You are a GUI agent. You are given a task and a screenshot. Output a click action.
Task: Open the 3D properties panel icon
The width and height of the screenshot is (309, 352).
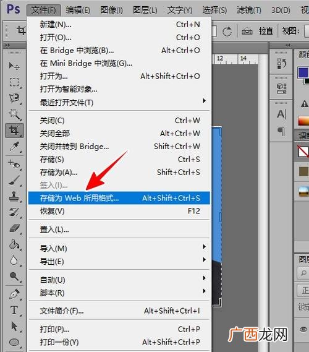pos(281,88)
